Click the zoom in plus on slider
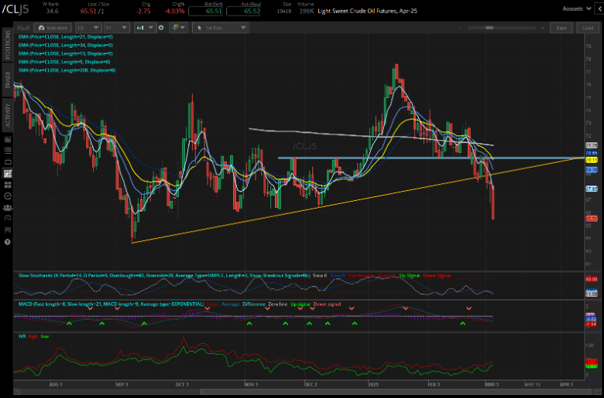The width and height of the screenshot is (604, 398). 543,28
